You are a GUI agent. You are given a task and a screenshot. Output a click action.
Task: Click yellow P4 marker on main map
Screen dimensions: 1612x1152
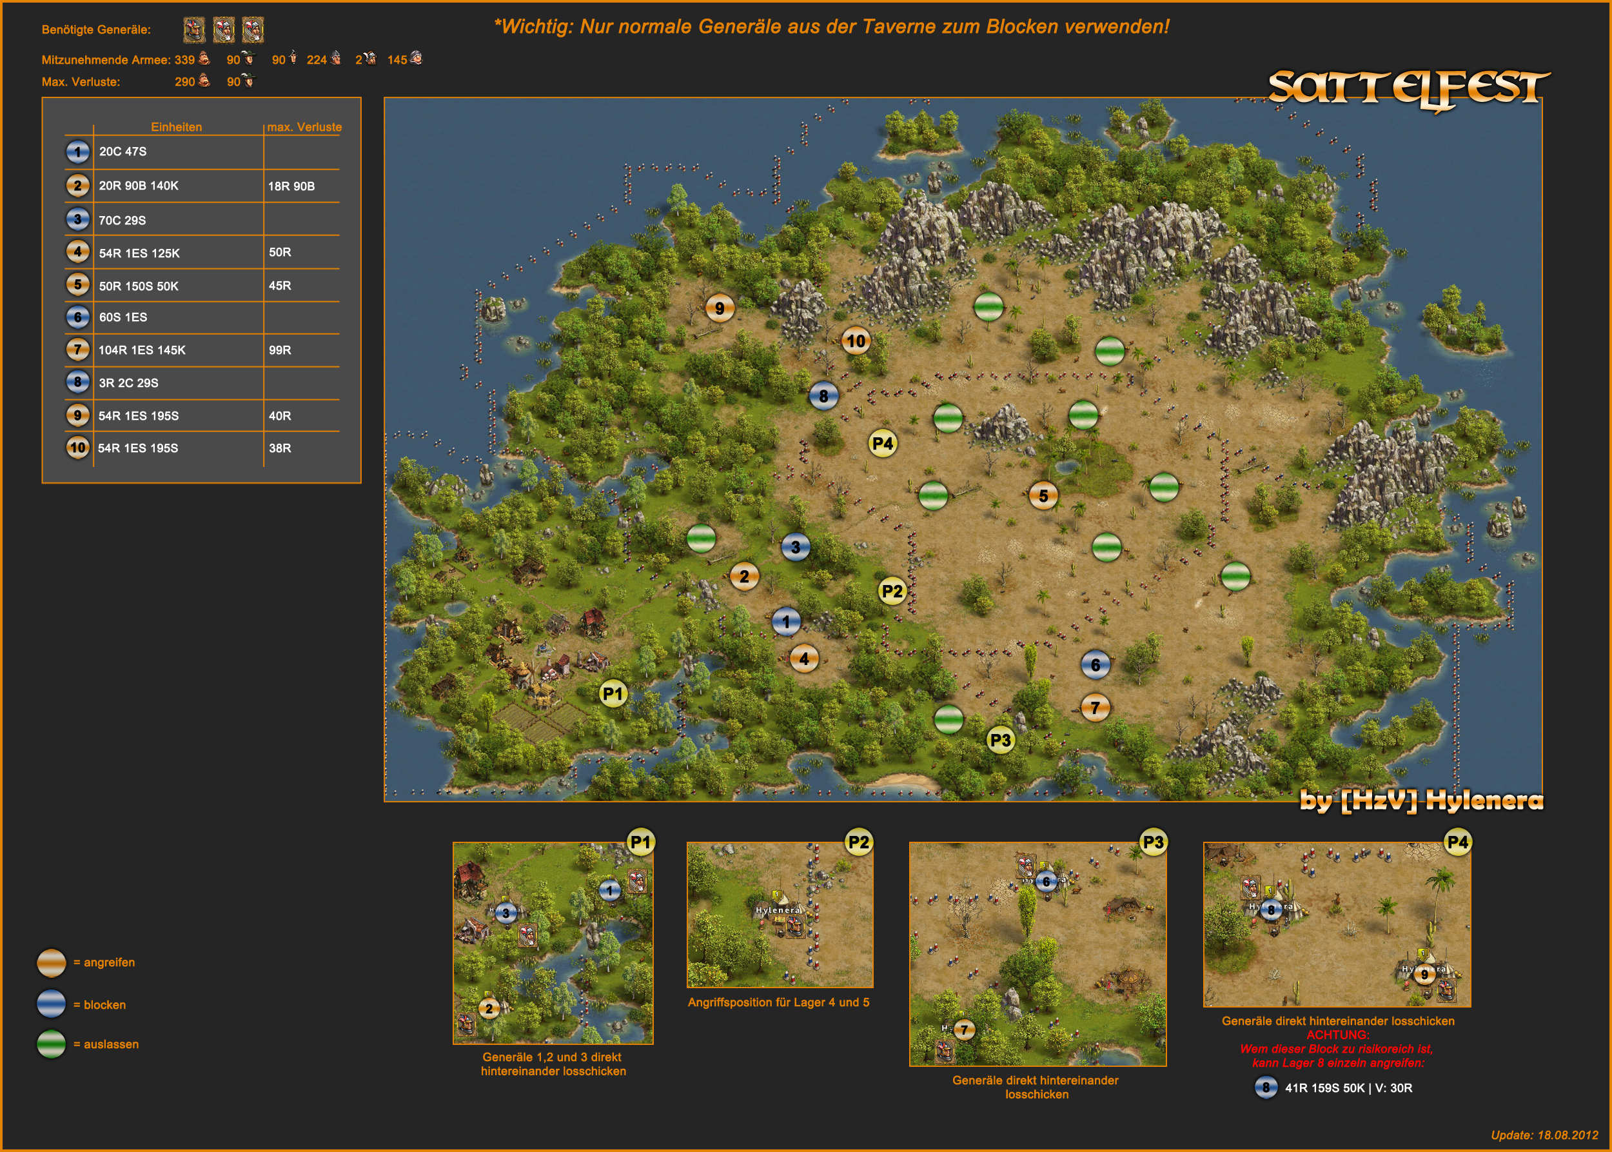click(x=883, y=444)
